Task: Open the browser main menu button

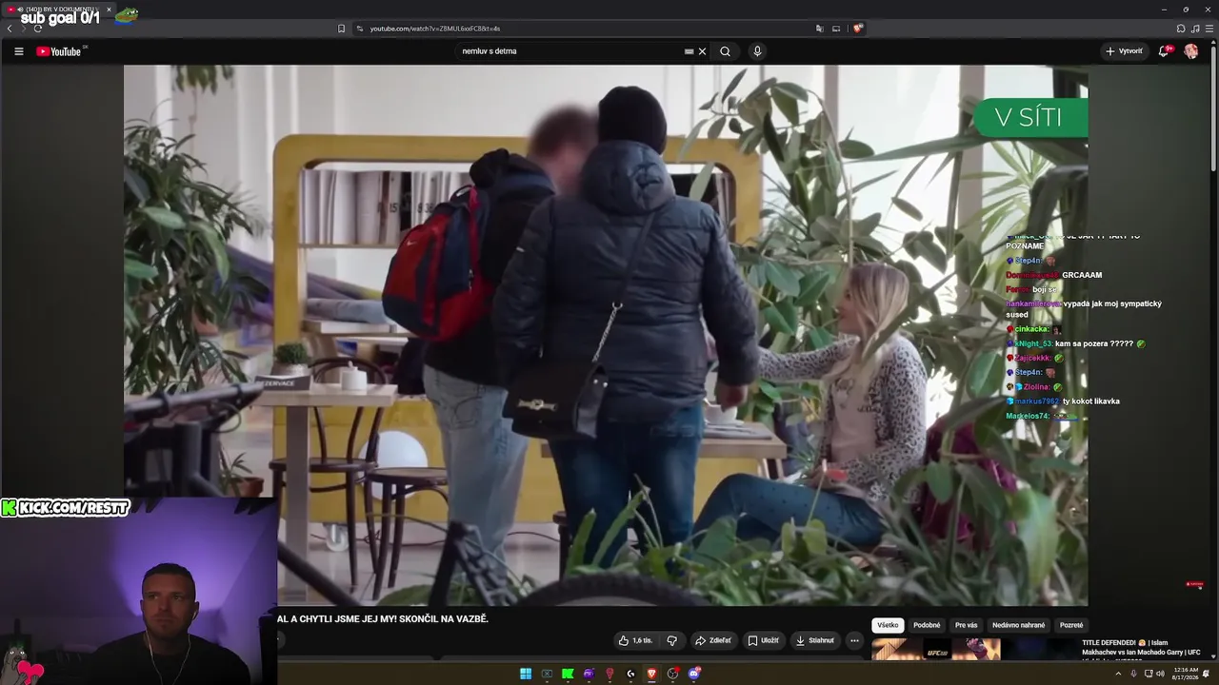Action: tap(1209, 29)
